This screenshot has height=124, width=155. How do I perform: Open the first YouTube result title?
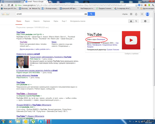tap(21, 32)
